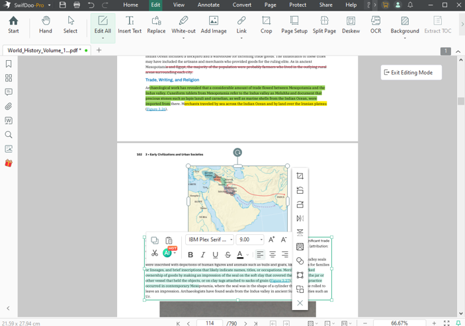Viewport: 465px width, 326px height.
Task: Open the Annotate tab
Action: coord(208,5)
